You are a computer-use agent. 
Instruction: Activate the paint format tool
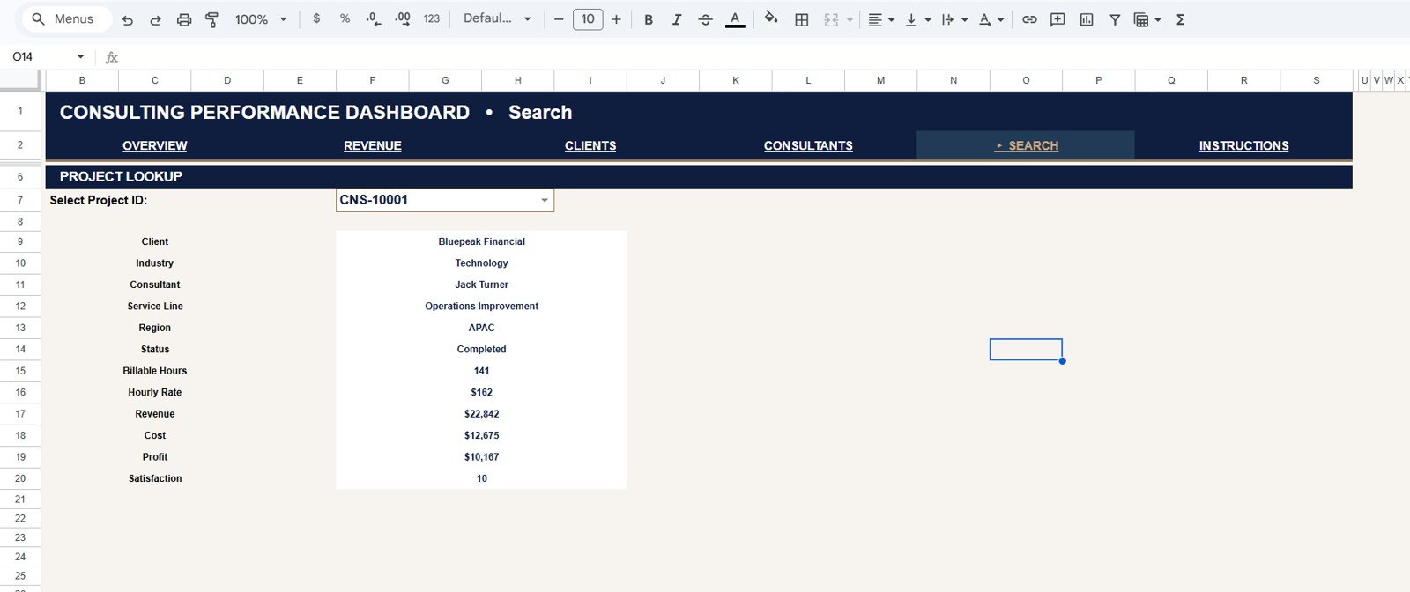pos(211,19)
